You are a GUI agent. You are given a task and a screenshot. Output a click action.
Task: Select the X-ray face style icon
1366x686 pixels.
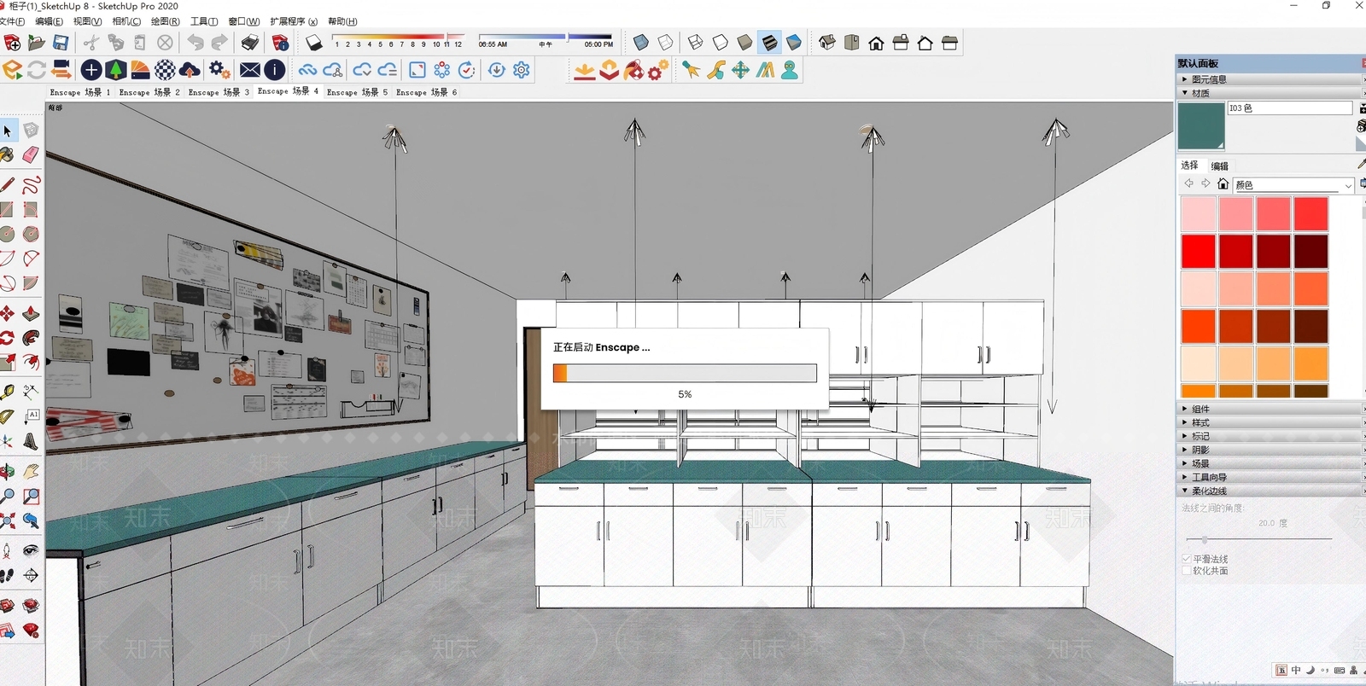[640, 43]
